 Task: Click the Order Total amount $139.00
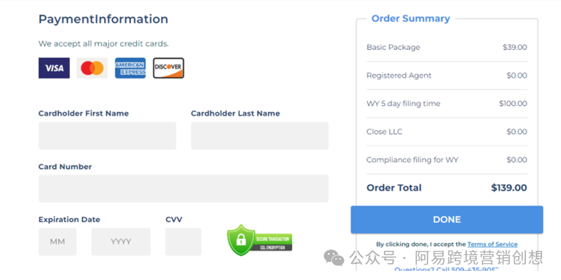(508, 188)
